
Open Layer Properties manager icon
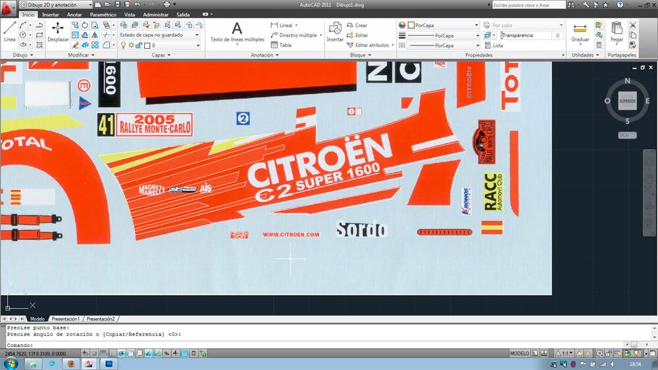click(124, 25)
